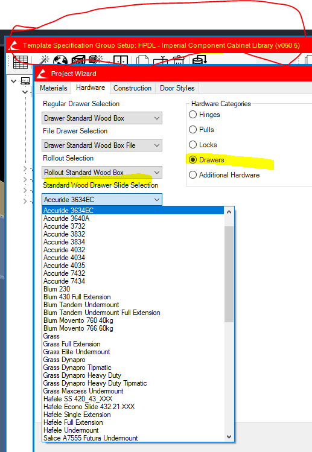Select the plain Grass slide entry
This screenshot has height=452, width=312.
133,336
